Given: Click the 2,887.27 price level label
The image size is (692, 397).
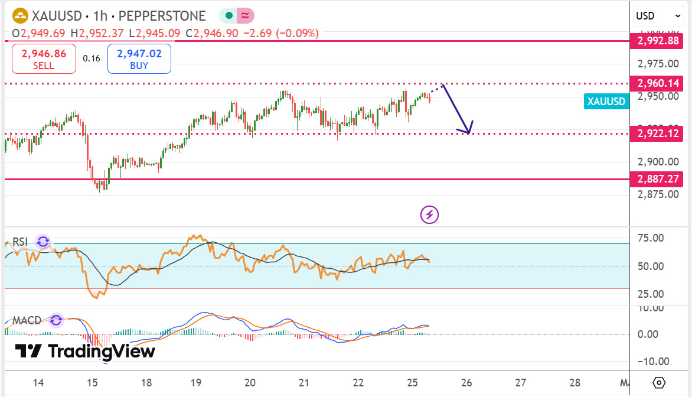Looking at the screenshot, I should (x=657, y=179).
